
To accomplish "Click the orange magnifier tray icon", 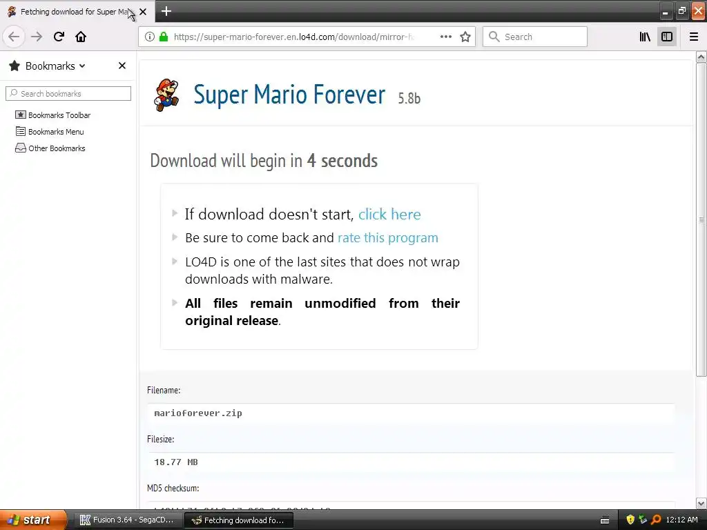I will point(656,520).
